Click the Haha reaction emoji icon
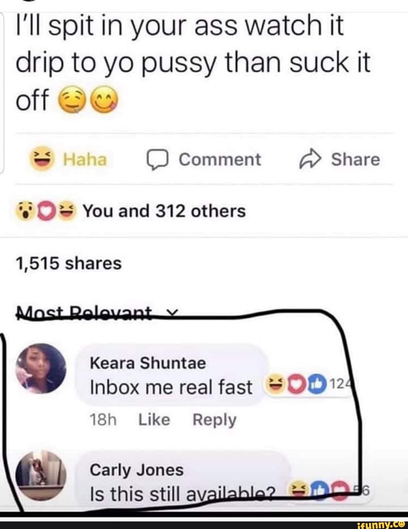This screenshot has width=408, height=529. (x=43, y=159)
